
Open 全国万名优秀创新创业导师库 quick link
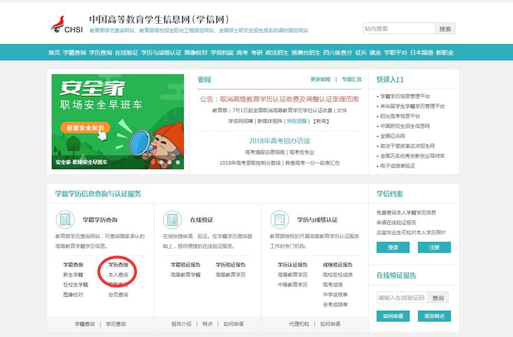click(412, 156)
